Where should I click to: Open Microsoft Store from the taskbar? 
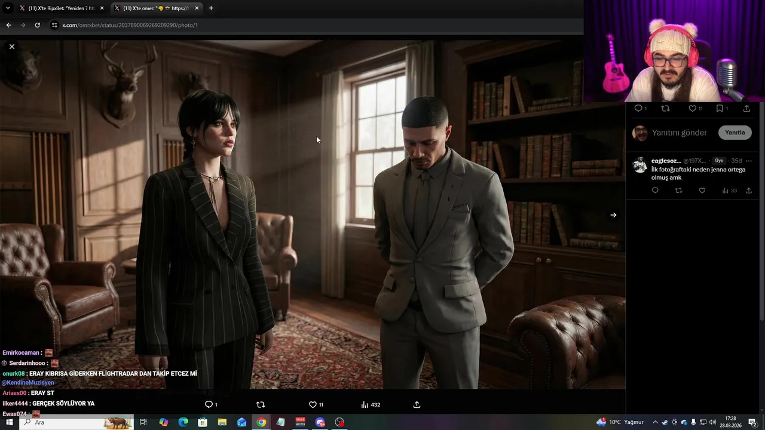point(203,422)
